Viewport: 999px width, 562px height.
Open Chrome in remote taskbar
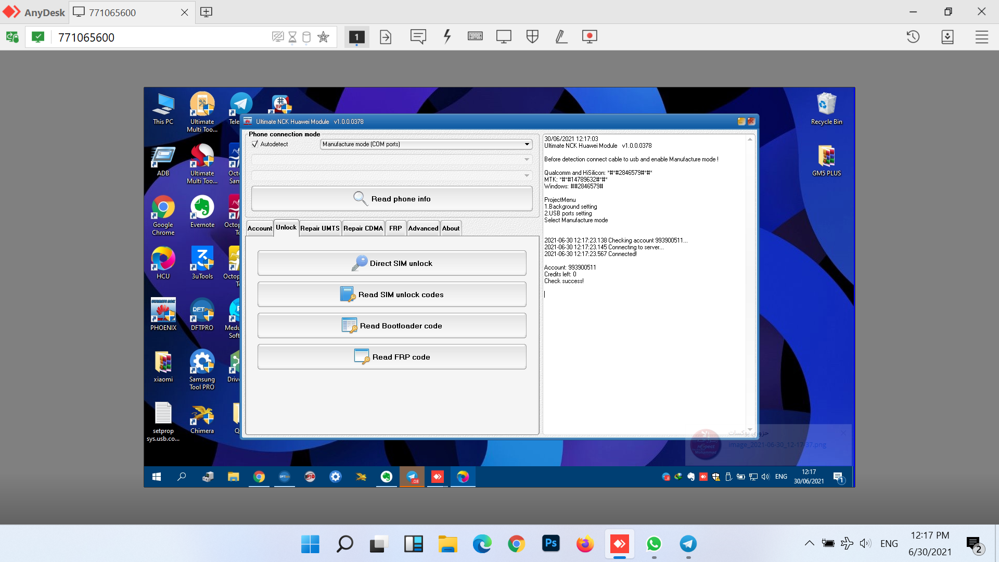pyautogui.click(x=259, y=477)
